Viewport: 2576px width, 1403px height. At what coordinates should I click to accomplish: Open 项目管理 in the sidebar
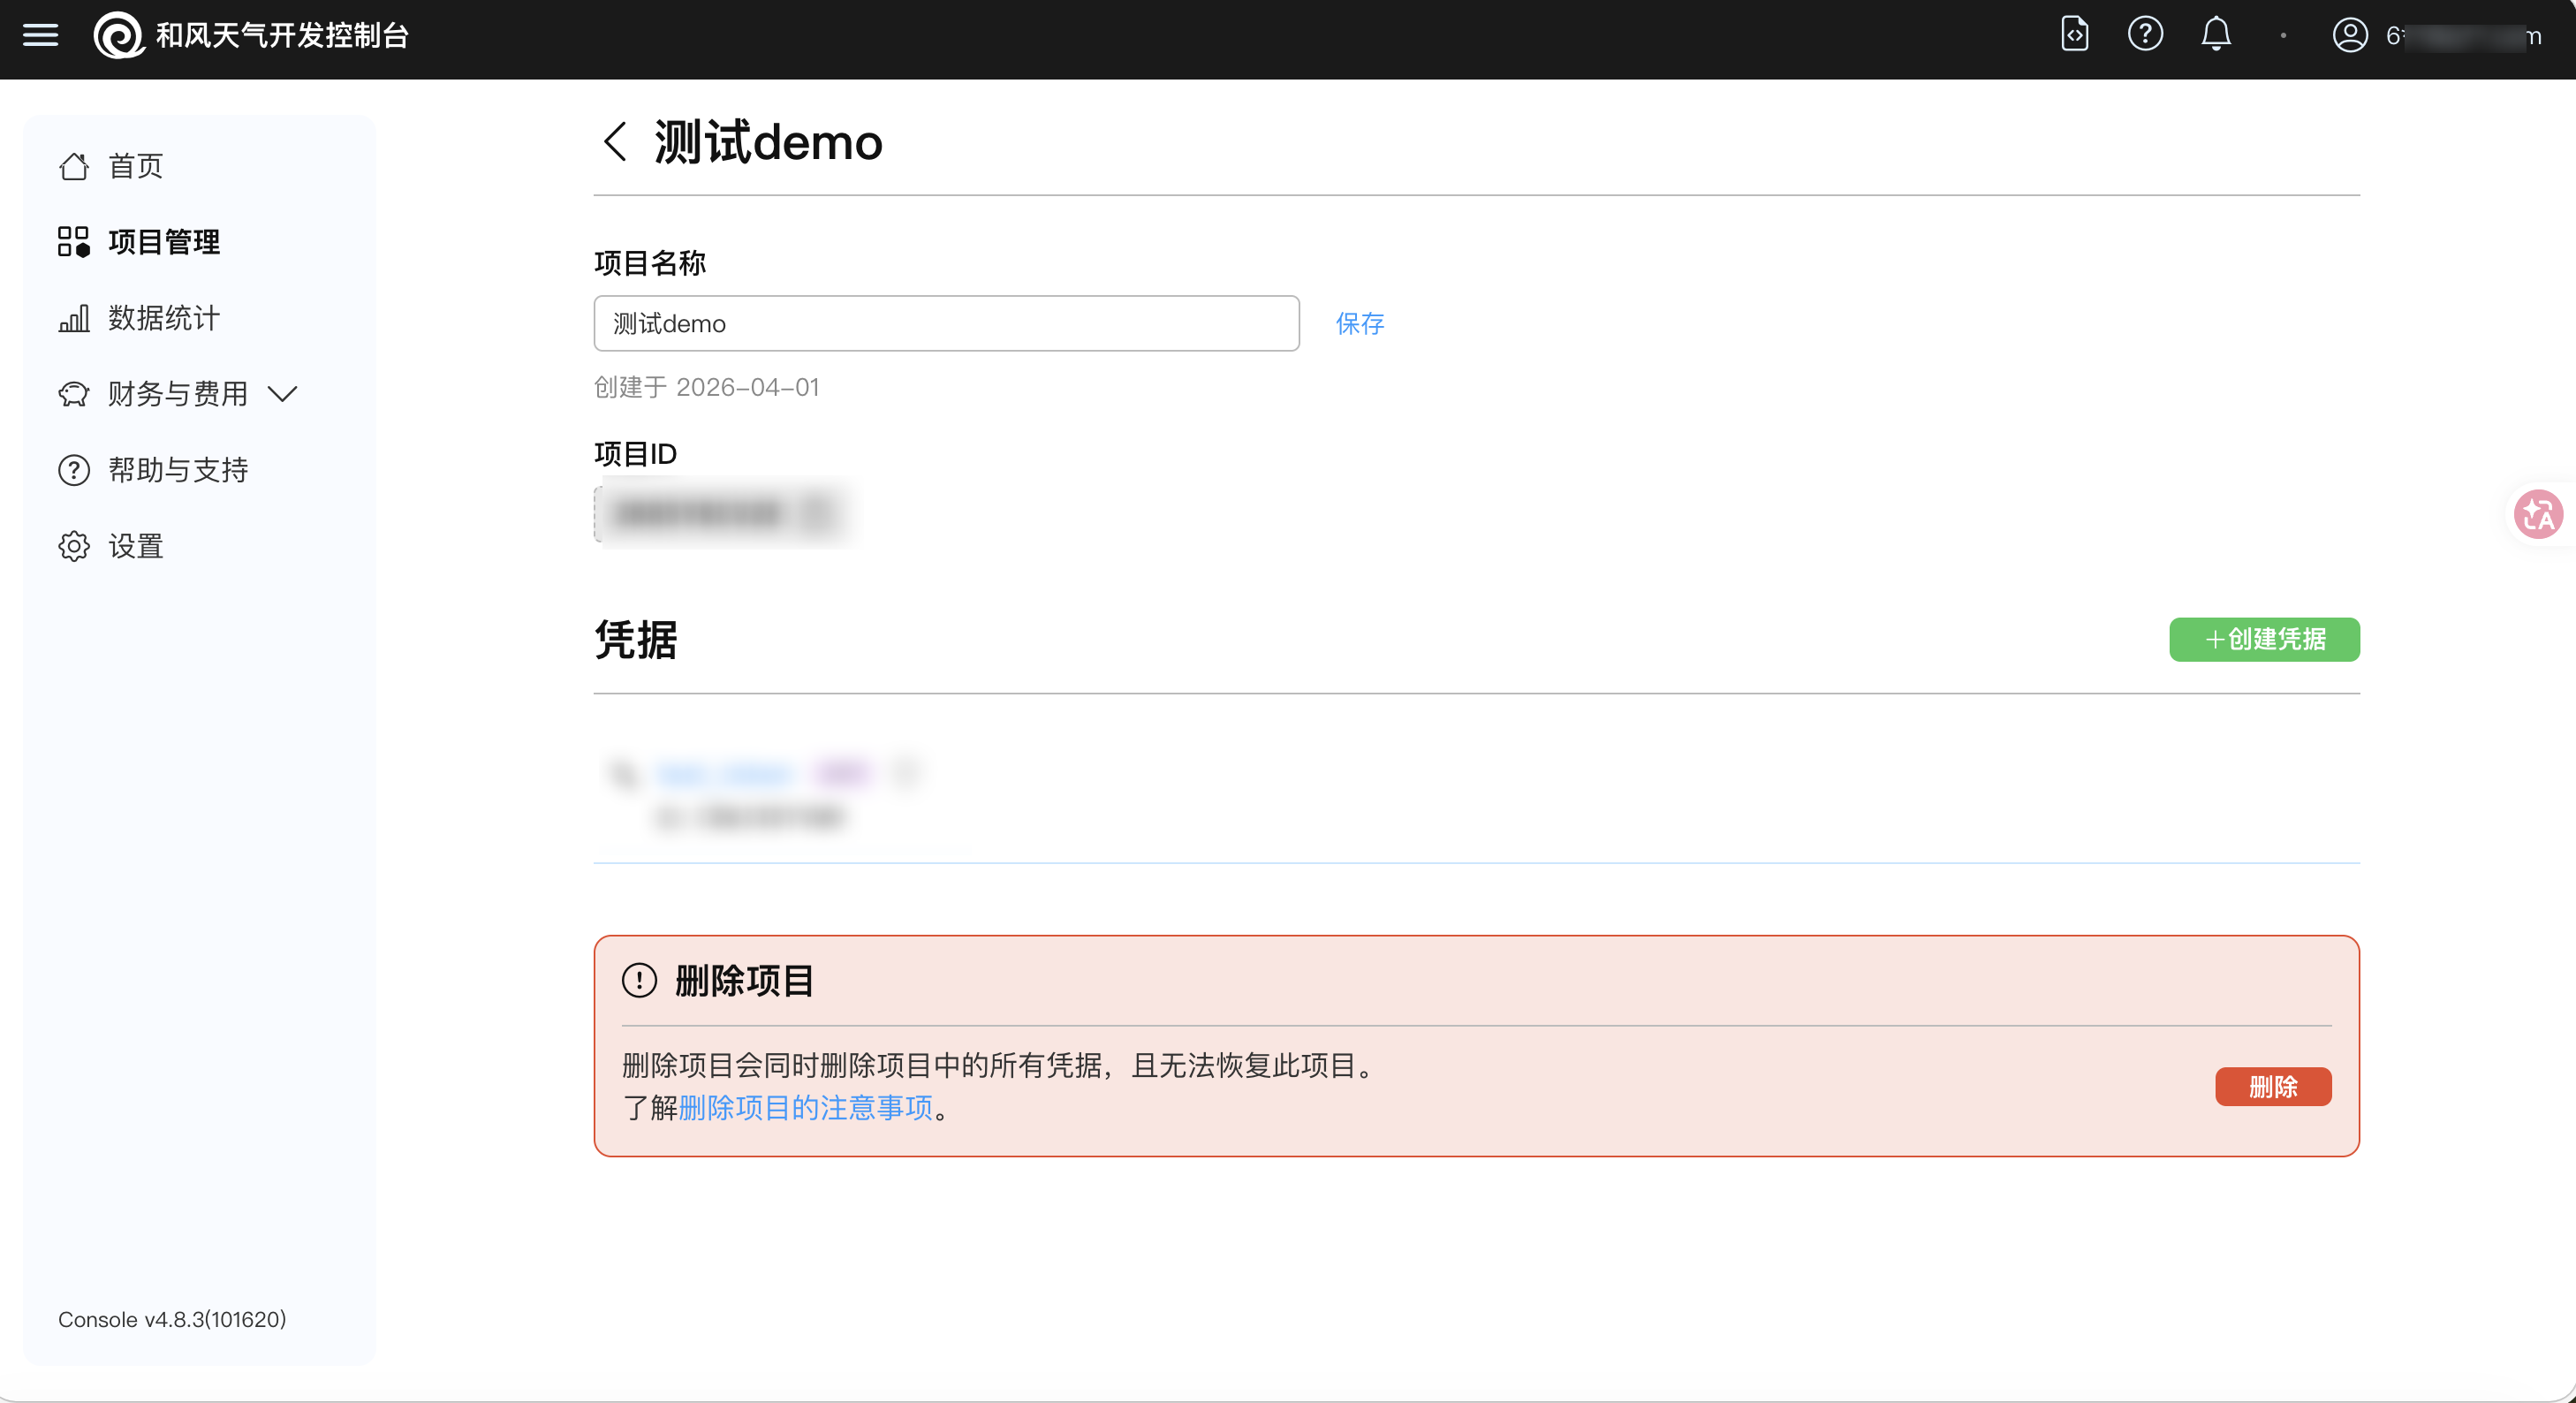[139, 242]
